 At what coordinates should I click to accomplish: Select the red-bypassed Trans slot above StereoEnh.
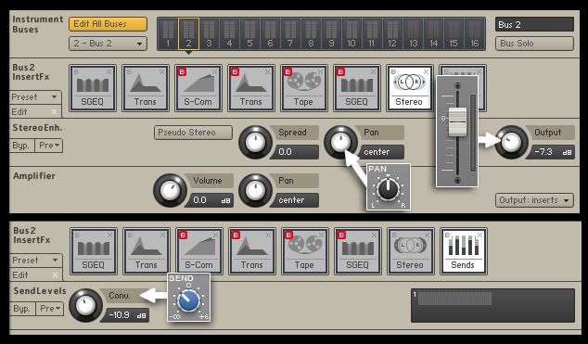click(251, 88)
